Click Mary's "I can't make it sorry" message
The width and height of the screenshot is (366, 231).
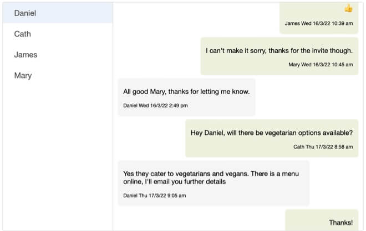(279, 56)
